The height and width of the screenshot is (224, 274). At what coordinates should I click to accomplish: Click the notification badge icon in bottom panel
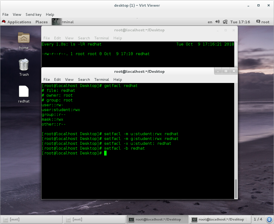click(269, 219)
